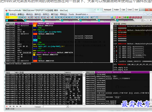Screen dimensions: 152x112
Task: Click the Notepad button
Action: 108,10
